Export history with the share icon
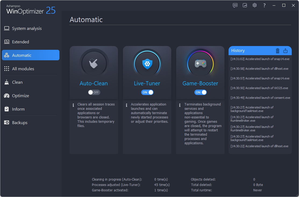The width and height of the screenshot is (299, 197). click(x=286, y=51)
